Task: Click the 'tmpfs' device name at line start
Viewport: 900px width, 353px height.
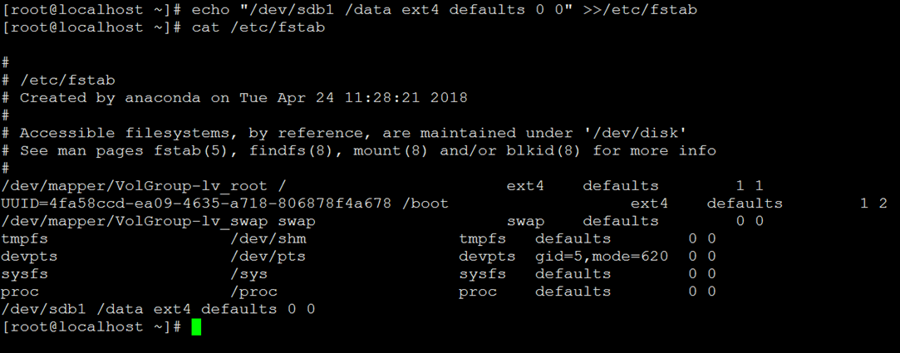Action: coord(25,238)
